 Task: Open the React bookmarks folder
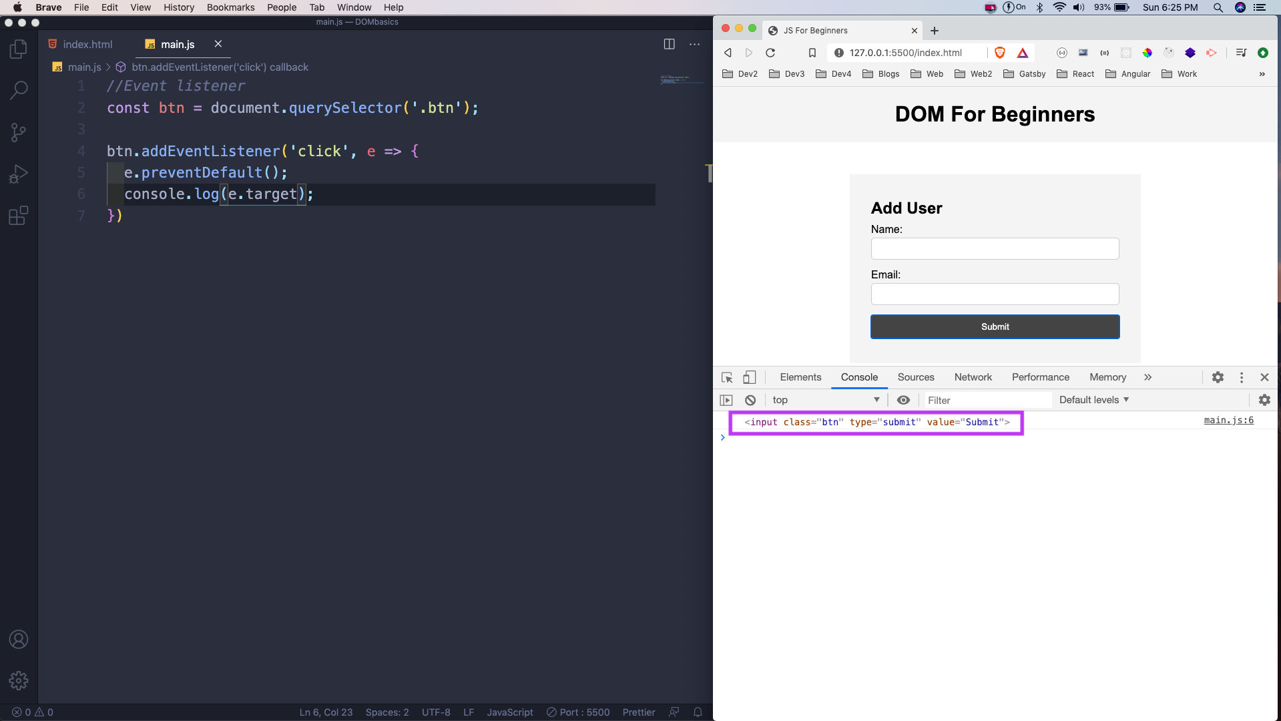tap(1075, 74)
